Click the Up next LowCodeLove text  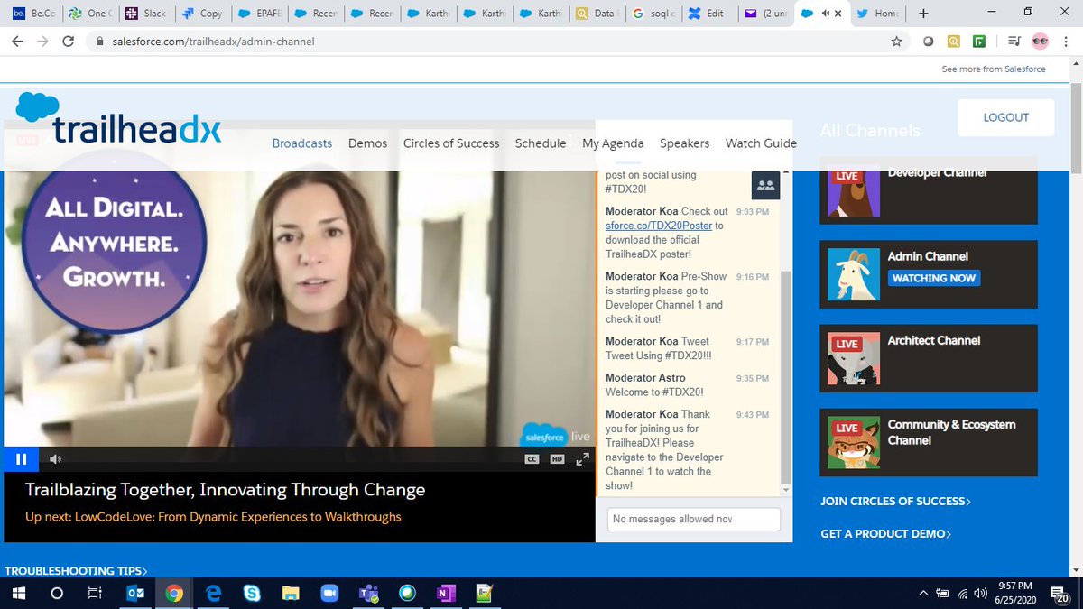213,517
